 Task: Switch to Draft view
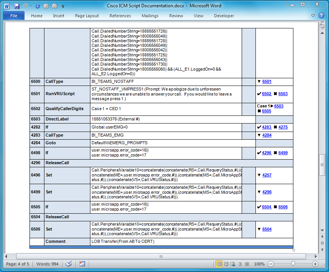pos(247,264)
